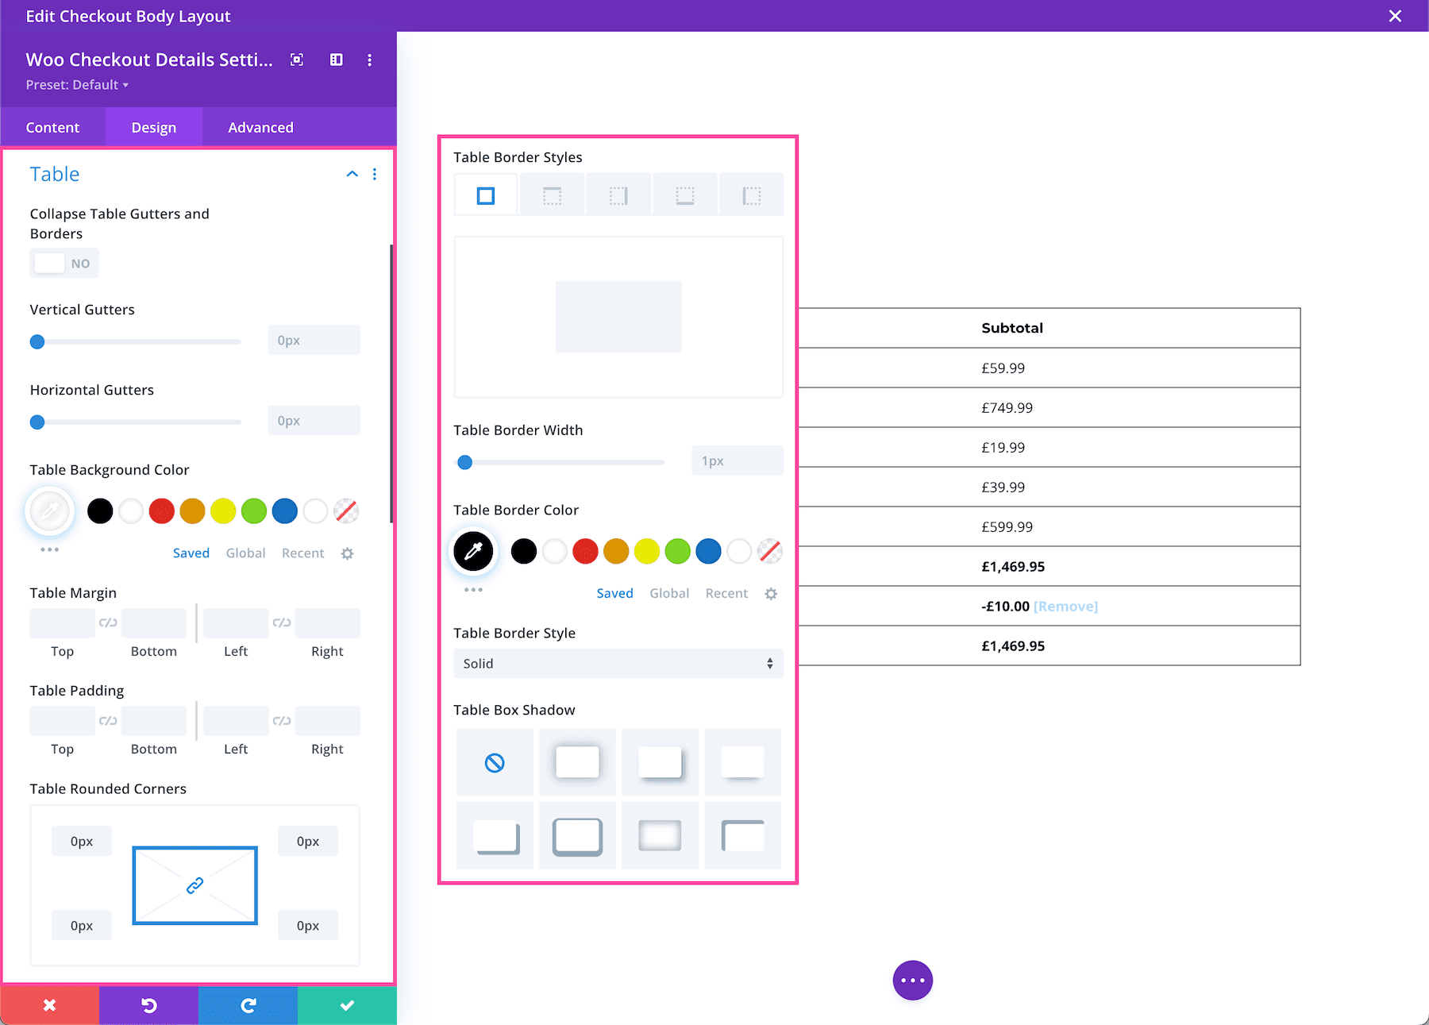Open the Table section three-dot options menu
Screen dimensions: 1429x1025
tap(374, 174)
